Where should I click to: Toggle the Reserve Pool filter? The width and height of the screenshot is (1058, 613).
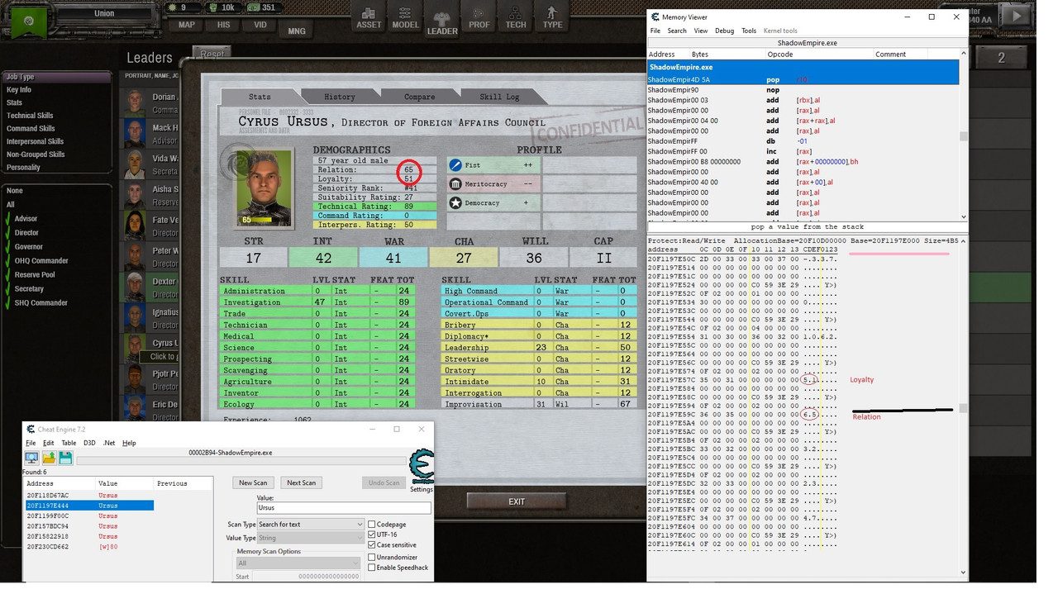pyautogui.click(x=7, y=275)
